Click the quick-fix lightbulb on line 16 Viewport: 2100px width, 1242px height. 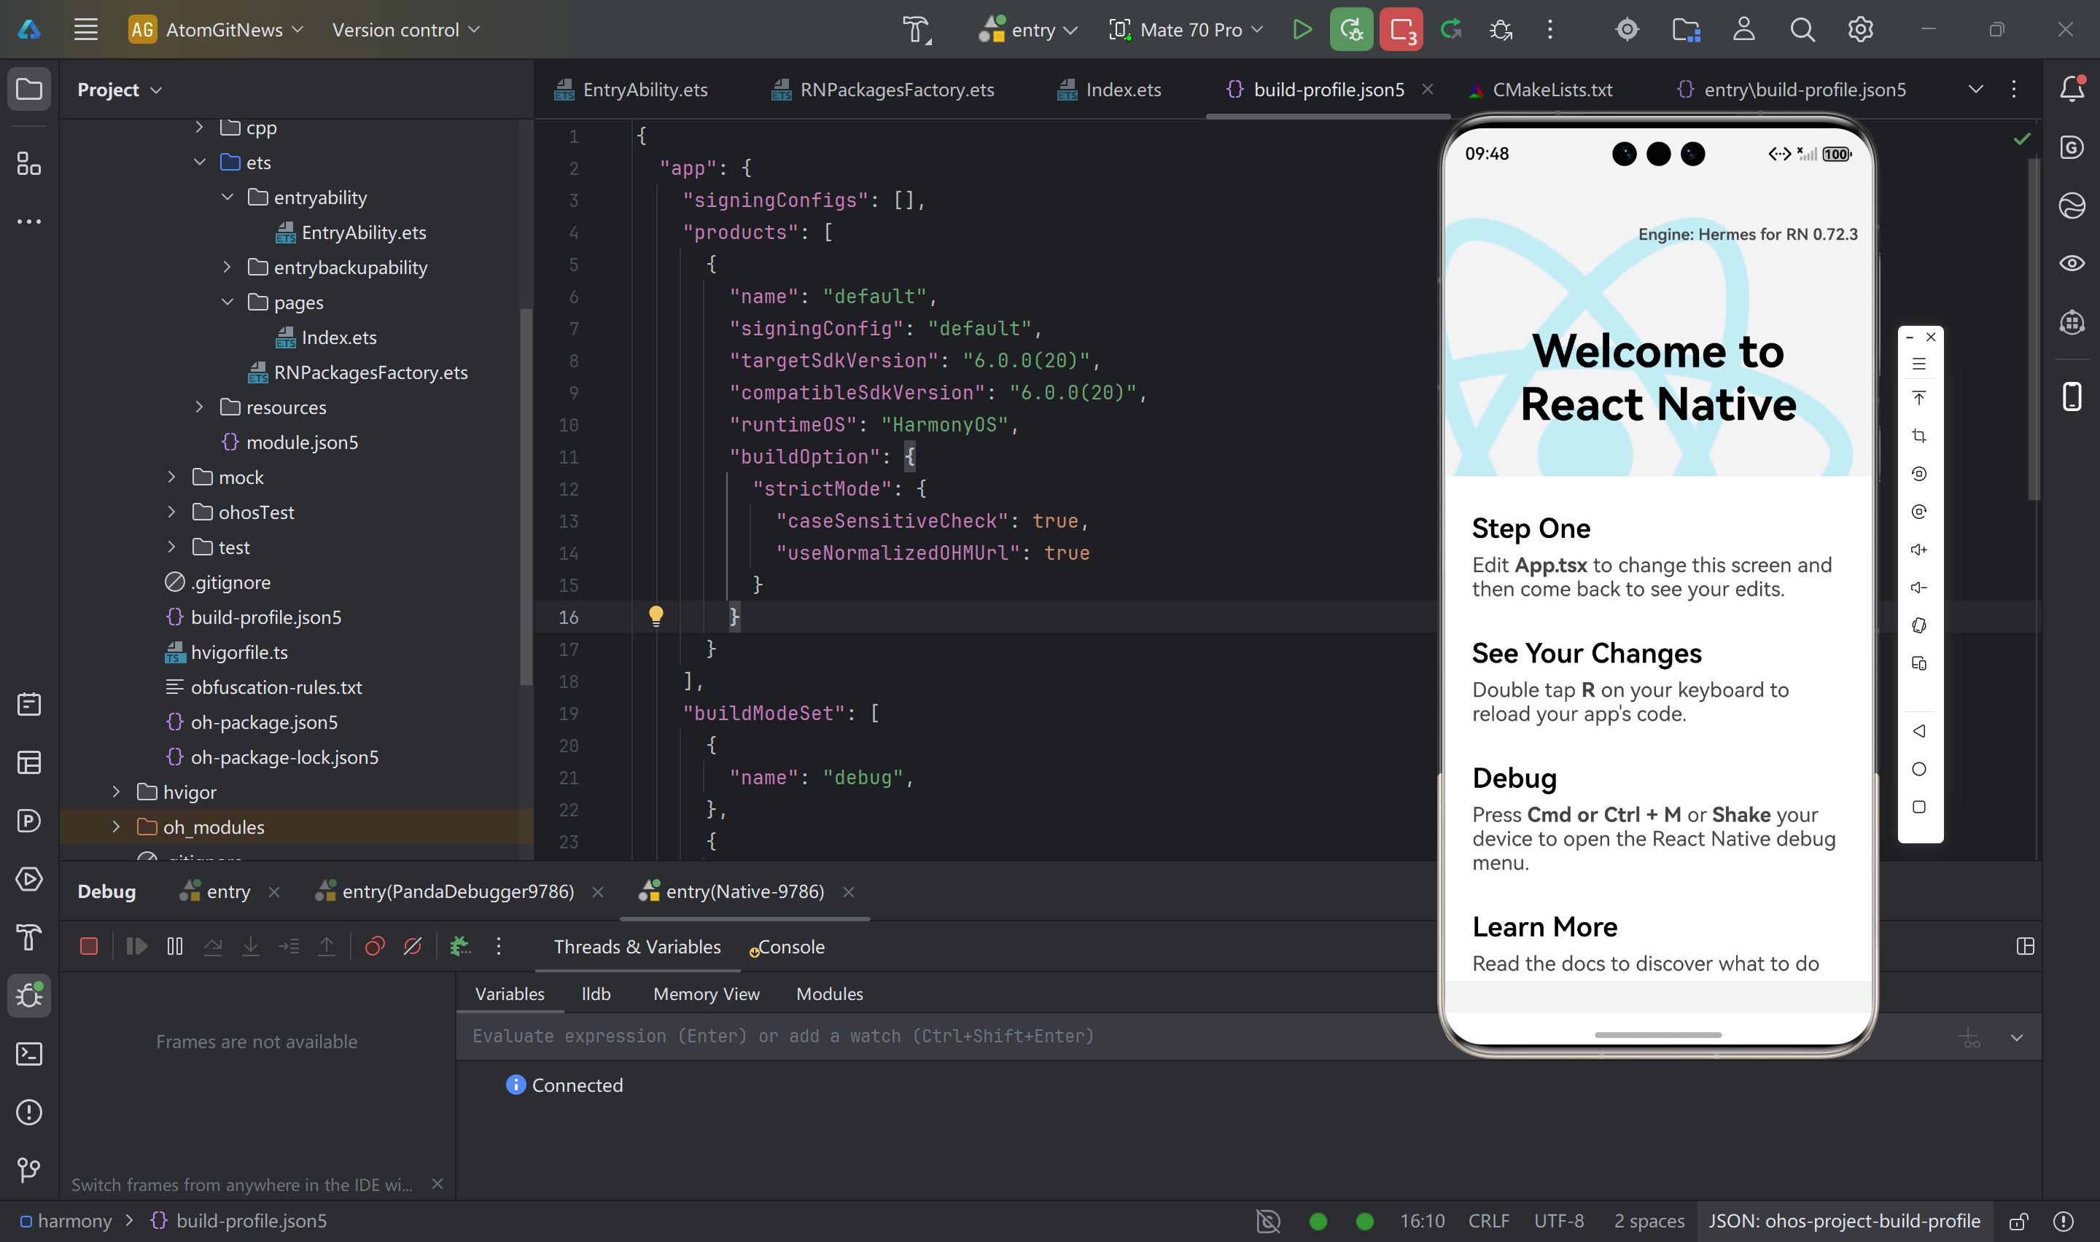click(x=656, y=617)
